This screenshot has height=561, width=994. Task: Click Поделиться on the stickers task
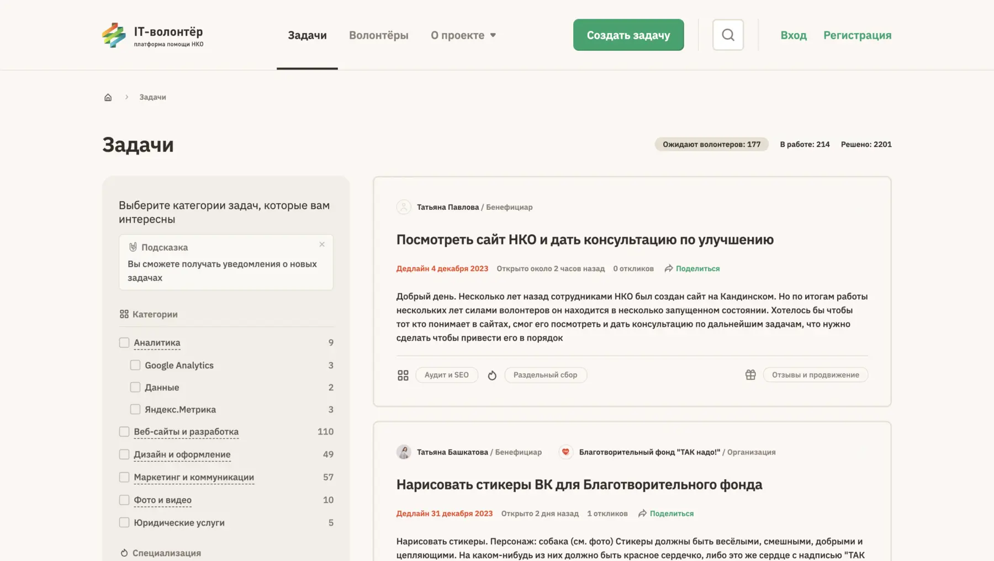(x=672, y=514)
